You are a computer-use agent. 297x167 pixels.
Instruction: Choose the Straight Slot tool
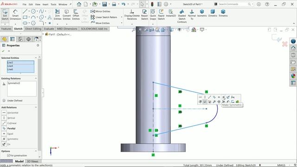(25, 23)
